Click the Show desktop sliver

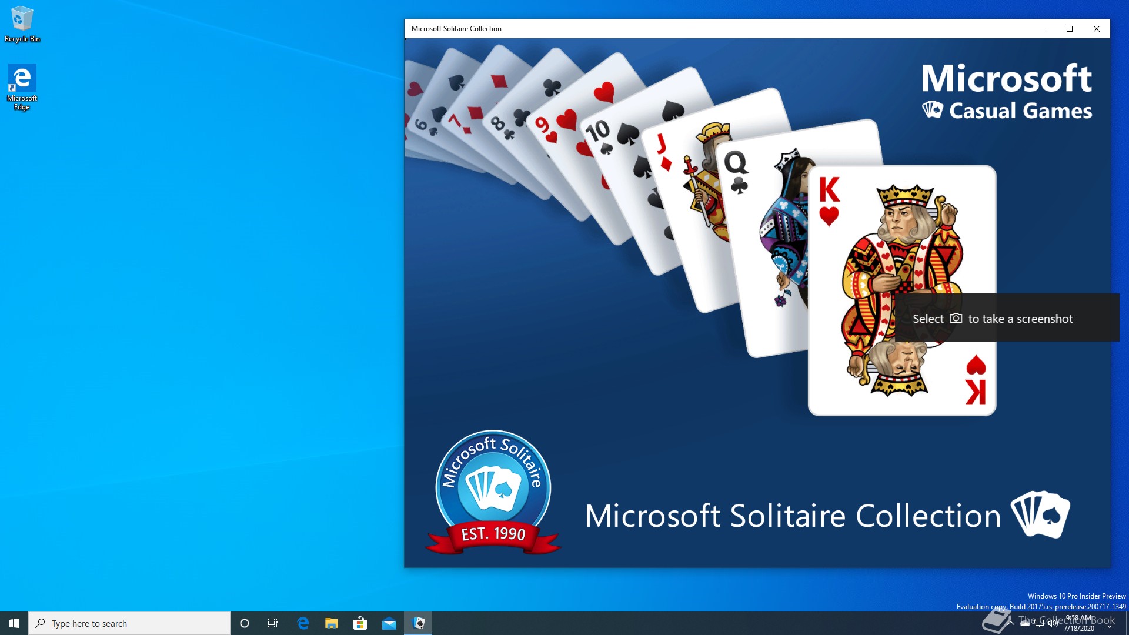pos(1127,623)
